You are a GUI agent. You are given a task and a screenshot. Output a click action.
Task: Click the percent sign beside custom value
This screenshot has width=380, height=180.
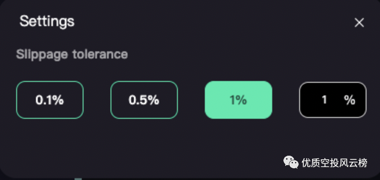coord(350,100)
